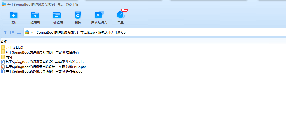Image resolution: width=286 pixels, height=131 pixels.
Task: Select the 截图 folder icon
Action: pyautogui.click(x=3, y=57)
